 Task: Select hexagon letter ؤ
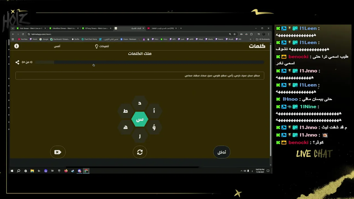coord(154,127)
